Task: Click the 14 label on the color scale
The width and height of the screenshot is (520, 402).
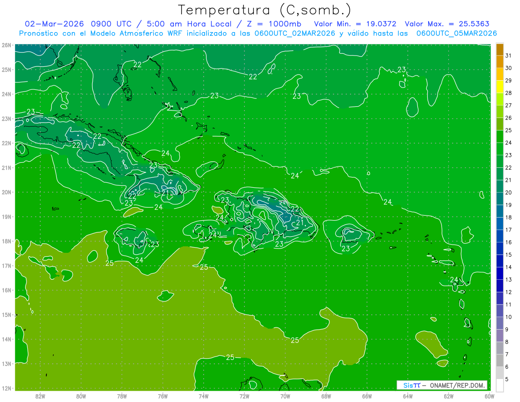Action: point(508,267)
